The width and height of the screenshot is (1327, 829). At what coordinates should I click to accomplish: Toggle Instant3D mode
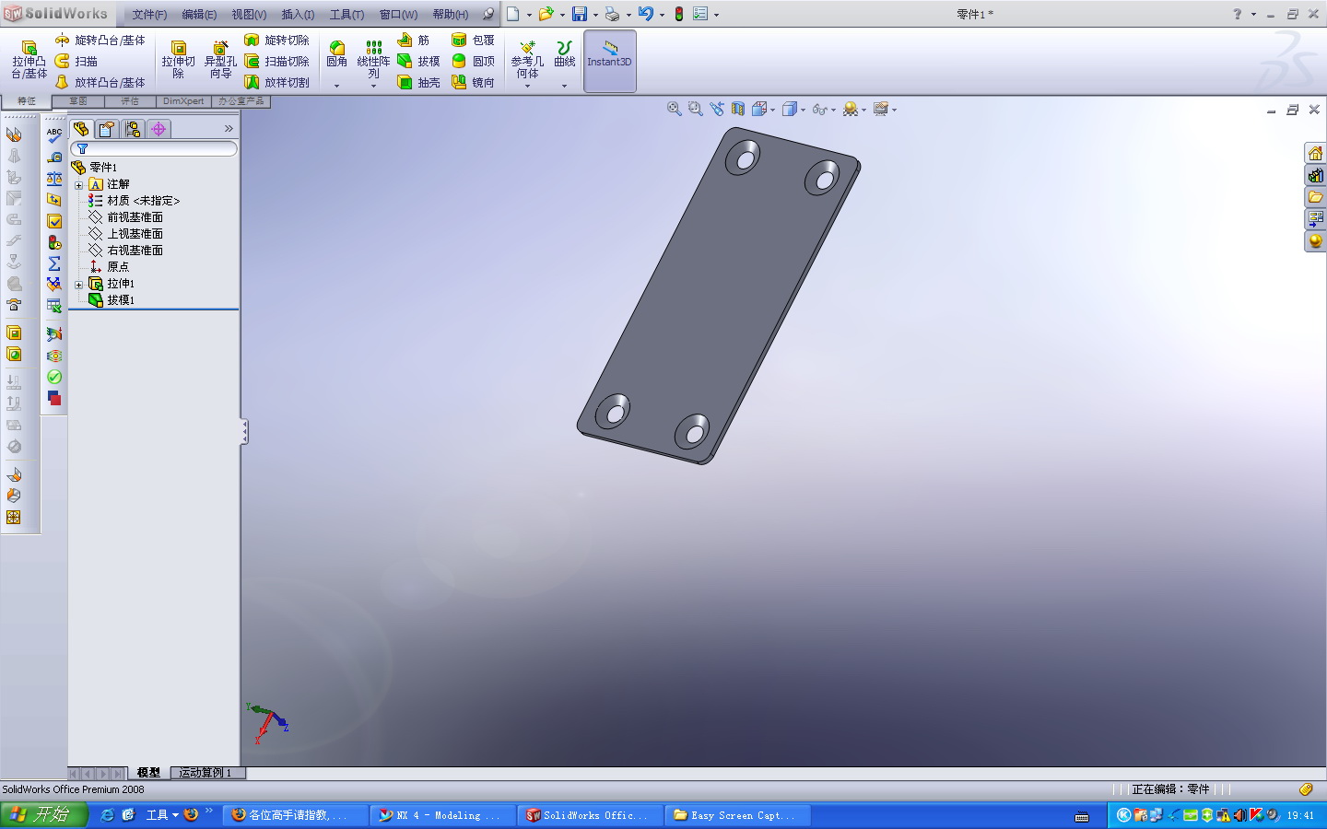click(x=610, y=61)
